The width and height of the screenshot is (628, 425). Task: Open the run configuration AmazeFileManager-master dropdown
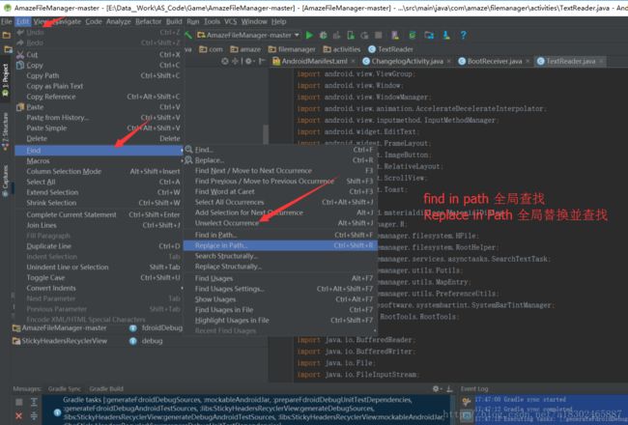248,35
